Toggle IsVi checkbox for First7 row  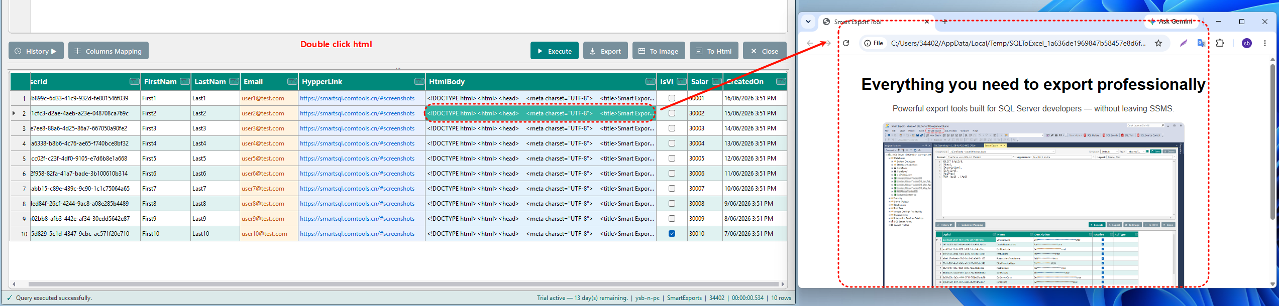[672, 189]
